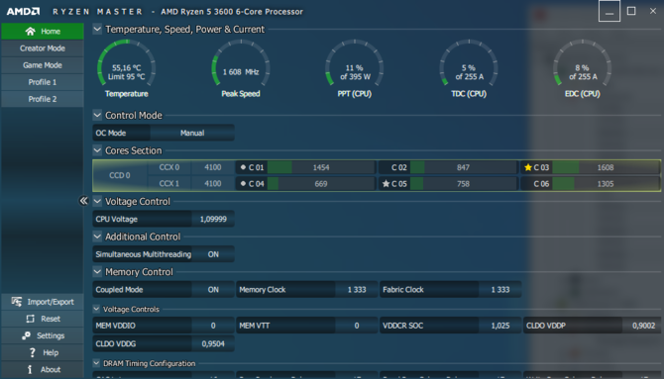Image resolution: width=664 pixels, height=379 pixels.
Task: Collapse the Control Mode section
Action: pyautogui.click(x=97, y=115)
